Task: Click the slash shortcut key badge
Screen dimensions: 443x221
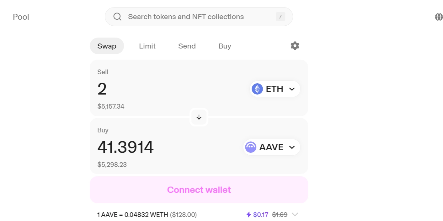Action: click(280, 17)
